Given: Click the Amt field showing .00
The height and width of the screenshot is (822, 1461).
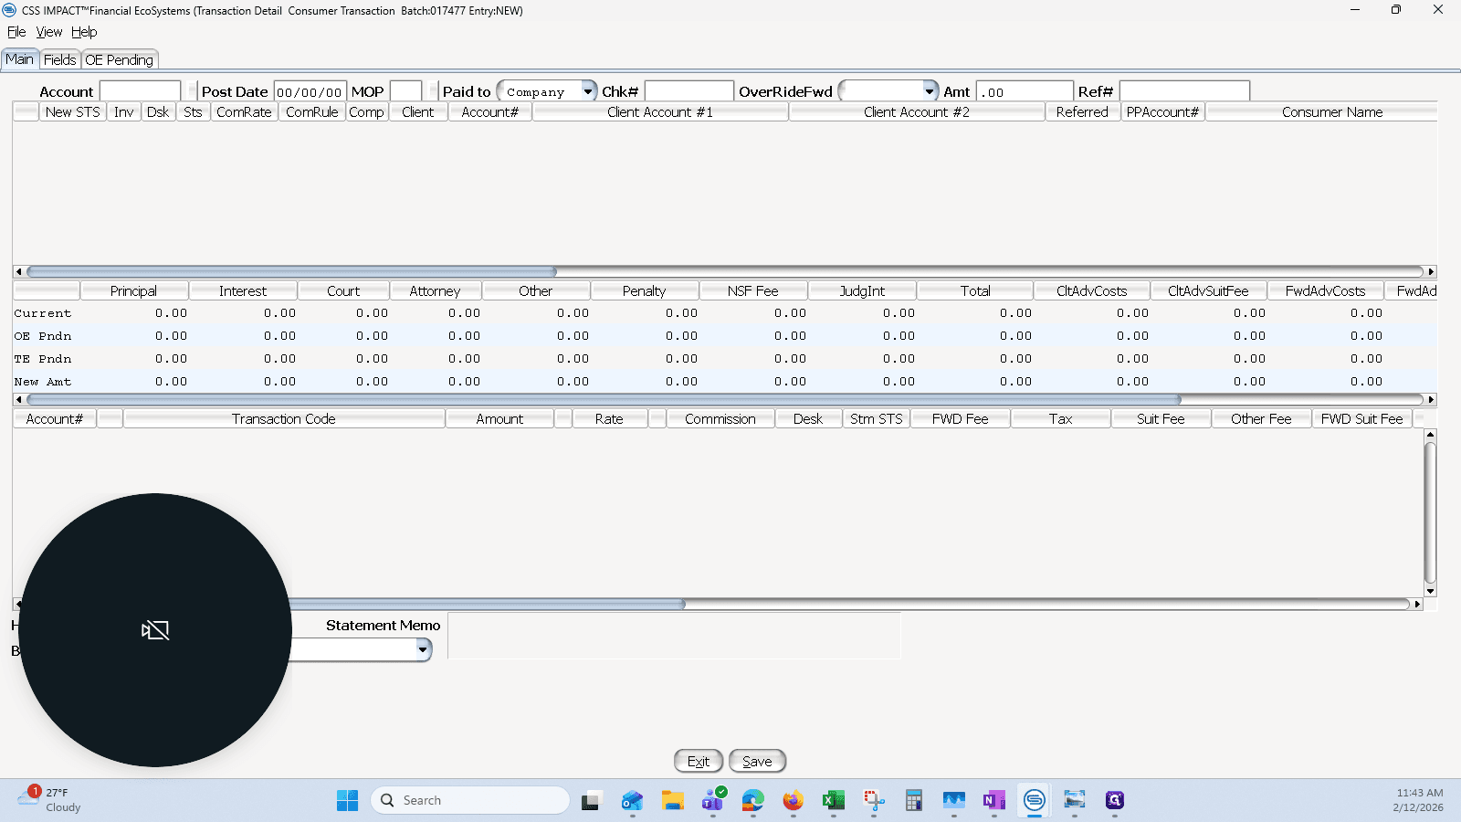Looking at the screenshot, I should click(1025, 91).
